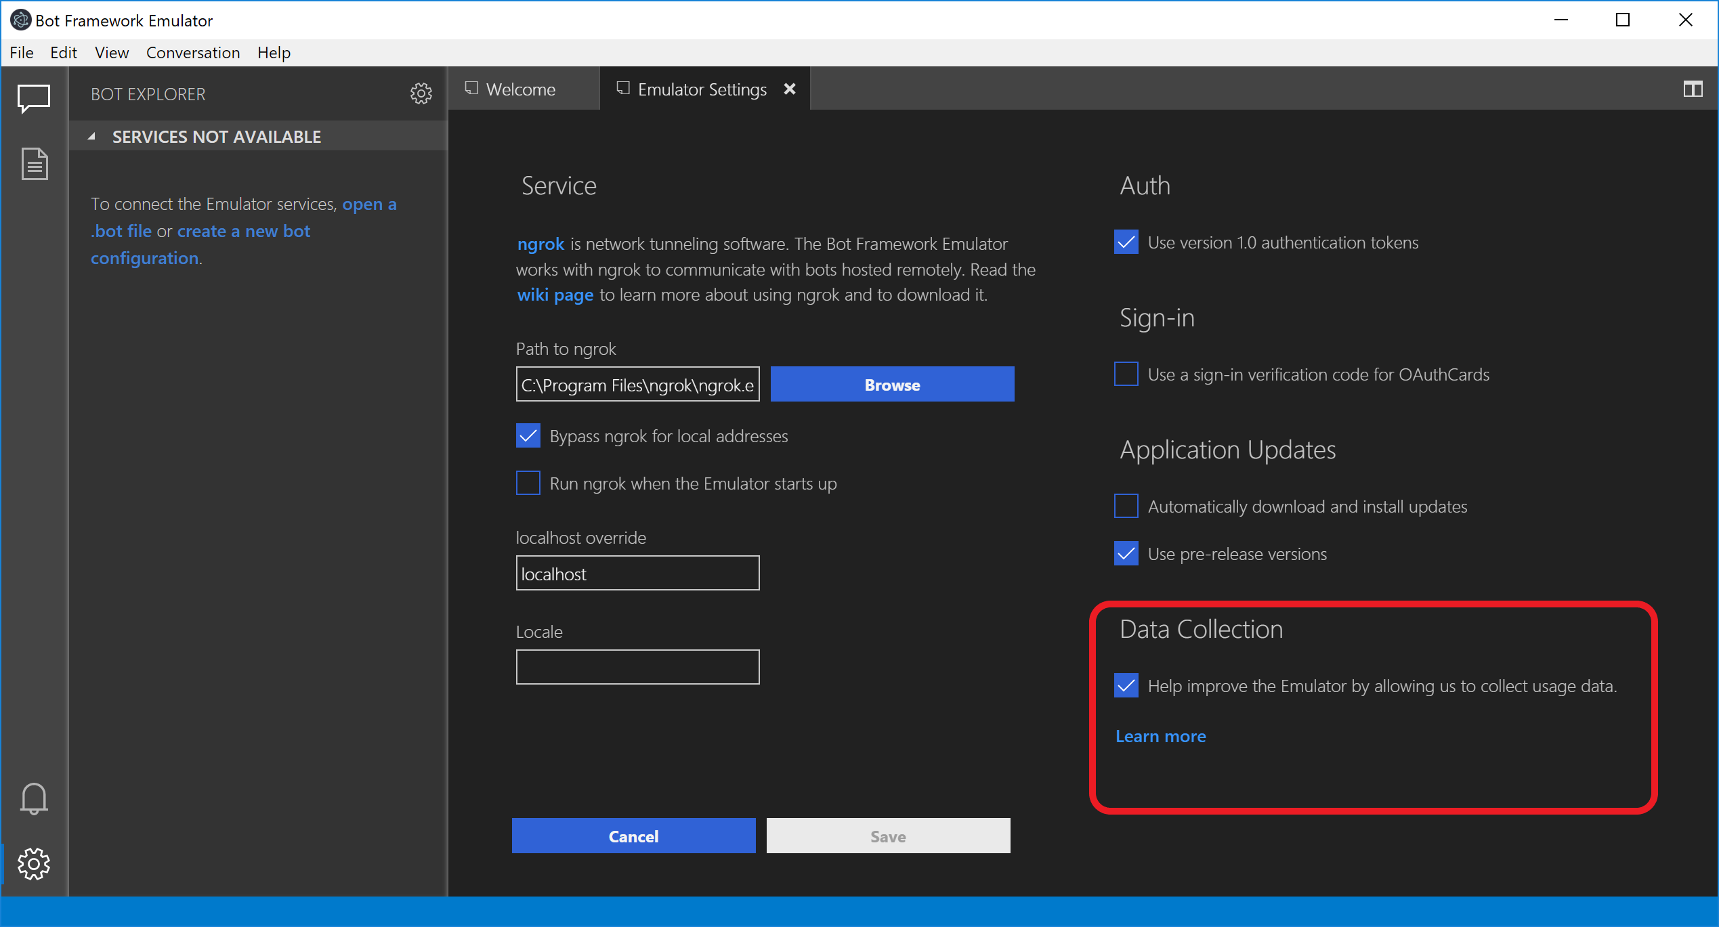This screenshot has height=927, width=1719.
Task: Click the Bot Explorer settings gear icon
Action: pyautogui.click(x=420, y=93)
